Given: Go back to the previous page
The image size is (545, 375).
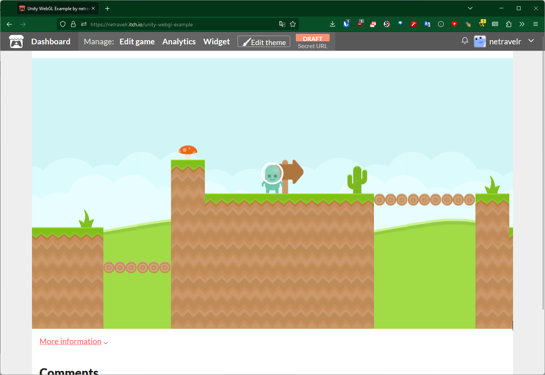Looking at the screenshot, I should [x=9, y=24].
